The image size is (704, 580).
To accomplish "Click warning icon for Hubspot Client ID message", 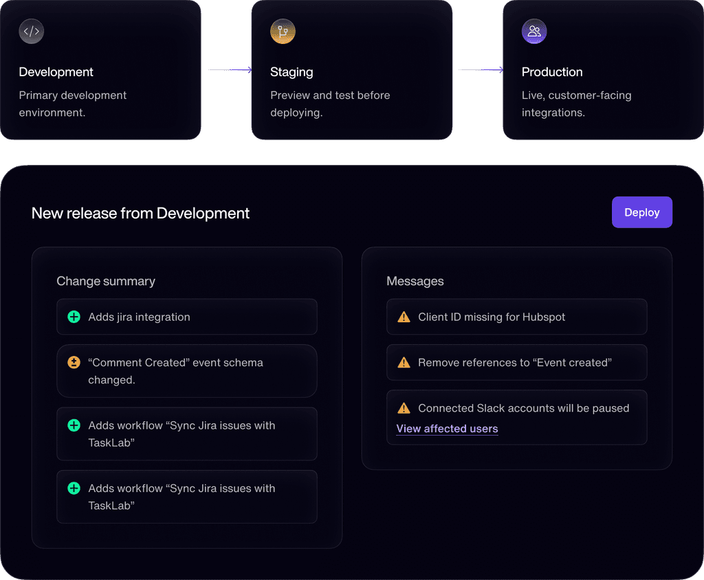I will click(x=404, y=317).
